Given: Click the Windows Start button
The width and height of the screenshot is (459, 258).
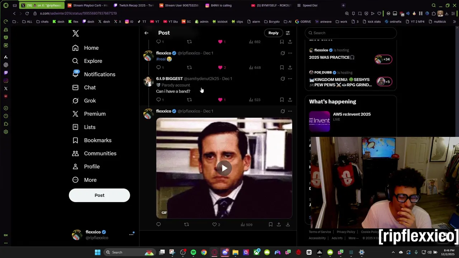Looking at the screenshot, I should (x=98, y=252).
